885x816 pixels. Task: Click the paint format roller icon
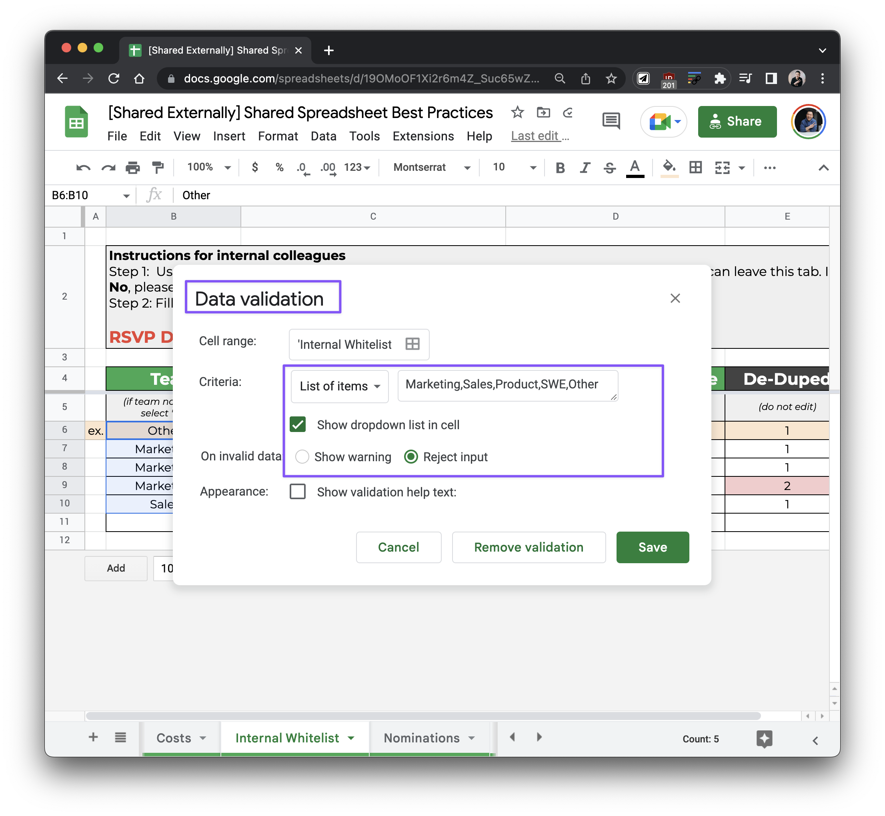157,168
